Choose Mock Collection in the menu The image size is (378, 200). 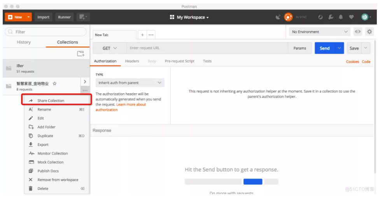pos(57,162)
